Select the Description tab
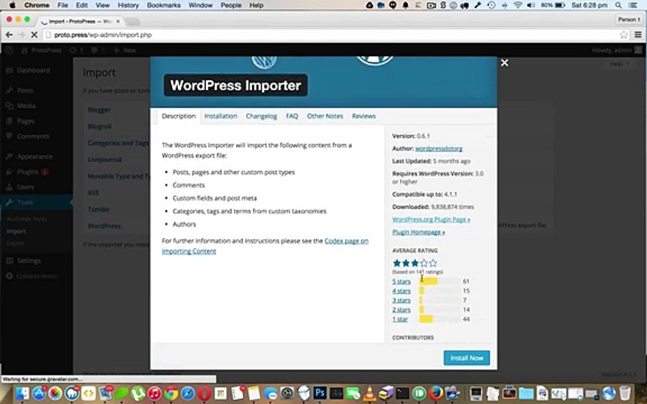The image size is (647, 404). [x=179, y=116]
